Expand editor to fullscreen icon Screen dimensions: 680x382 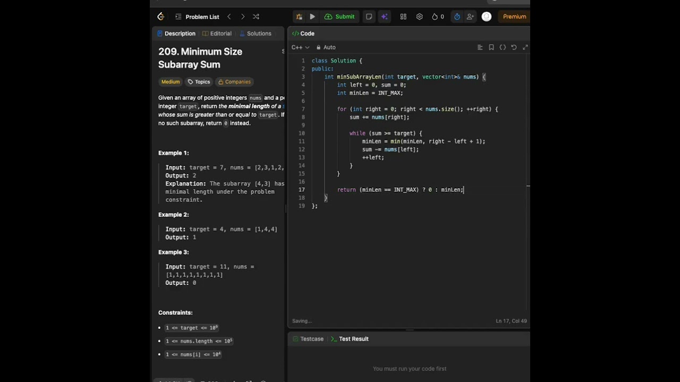pyautogui.click(x=525, y=47)
